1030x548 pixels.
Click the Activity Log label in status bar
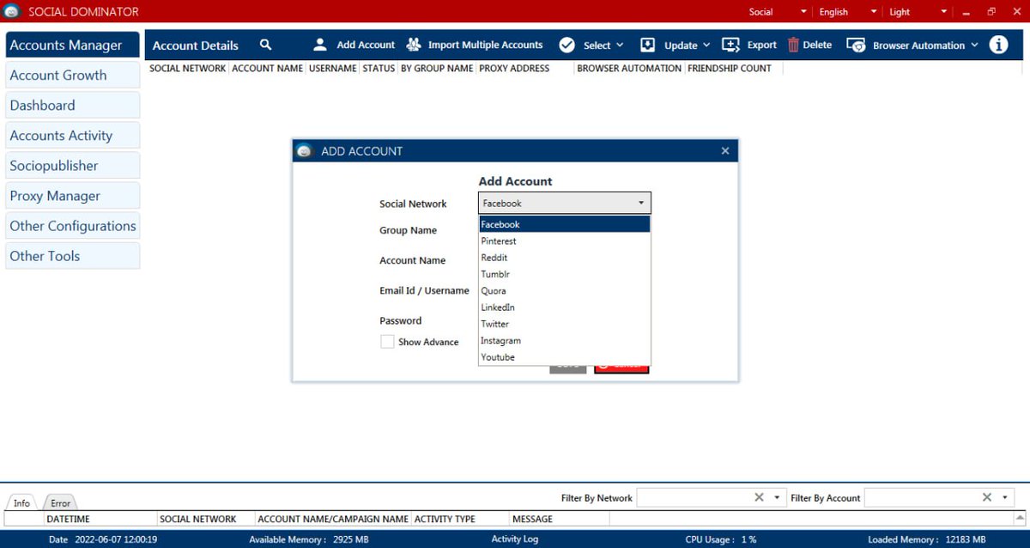click(515, 539)
